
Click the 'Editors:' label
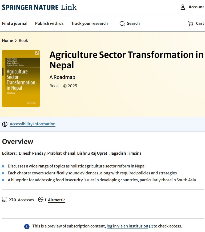pos(9,153)
